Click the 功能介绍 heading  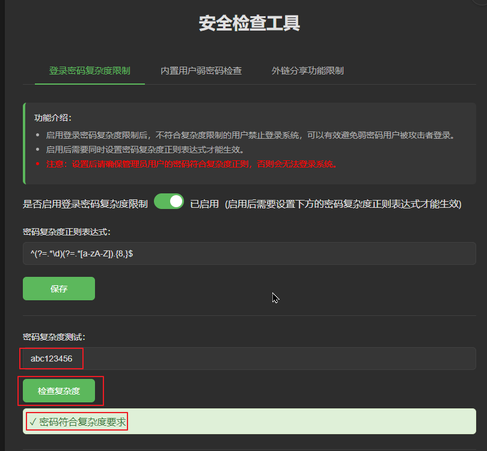pos(53,118)
